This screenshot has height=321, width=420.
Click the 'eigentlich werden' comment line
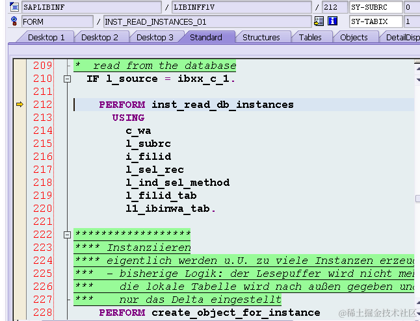[x=244, y=261]
